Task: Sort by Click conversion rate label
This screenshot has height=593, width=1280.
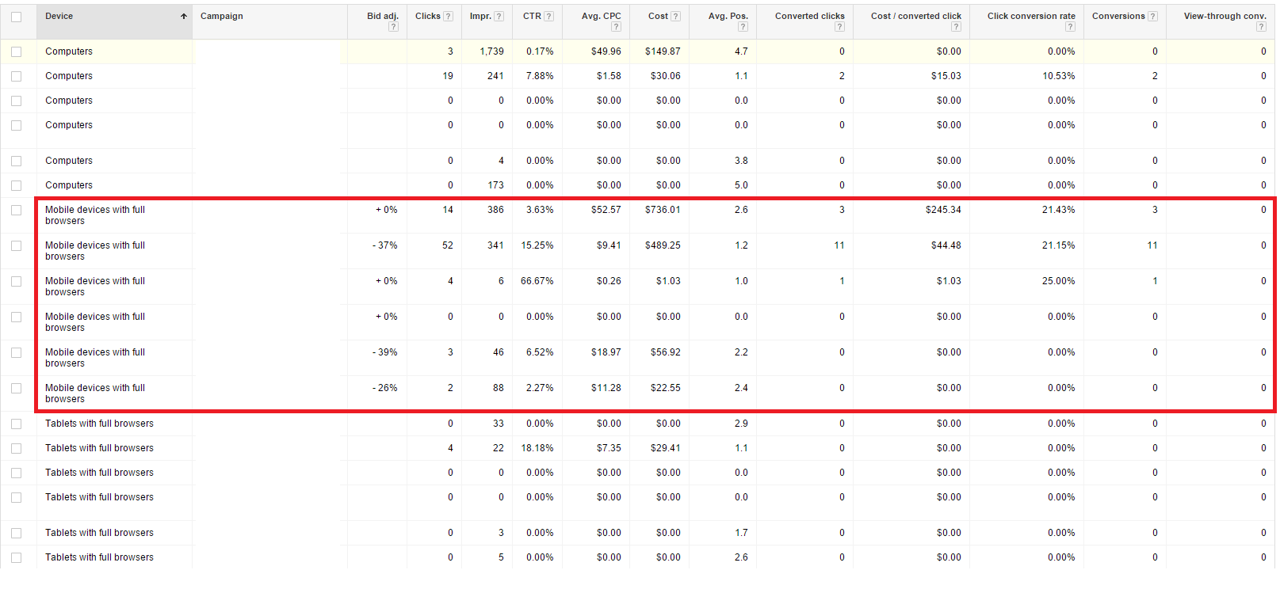Action: click(x=1031, y=17)
